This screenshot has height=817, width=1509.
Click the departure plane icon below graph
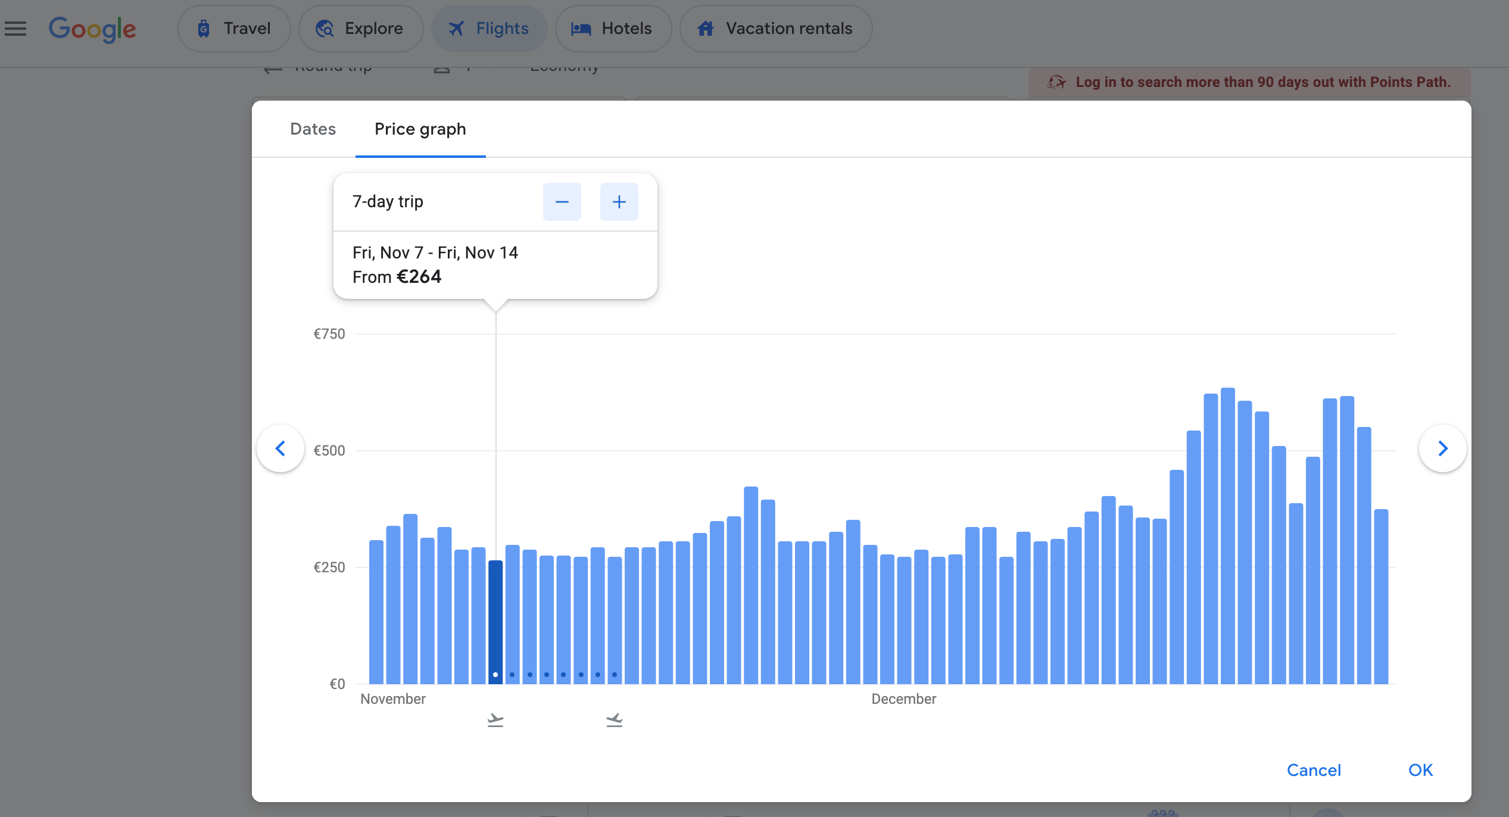495,721
